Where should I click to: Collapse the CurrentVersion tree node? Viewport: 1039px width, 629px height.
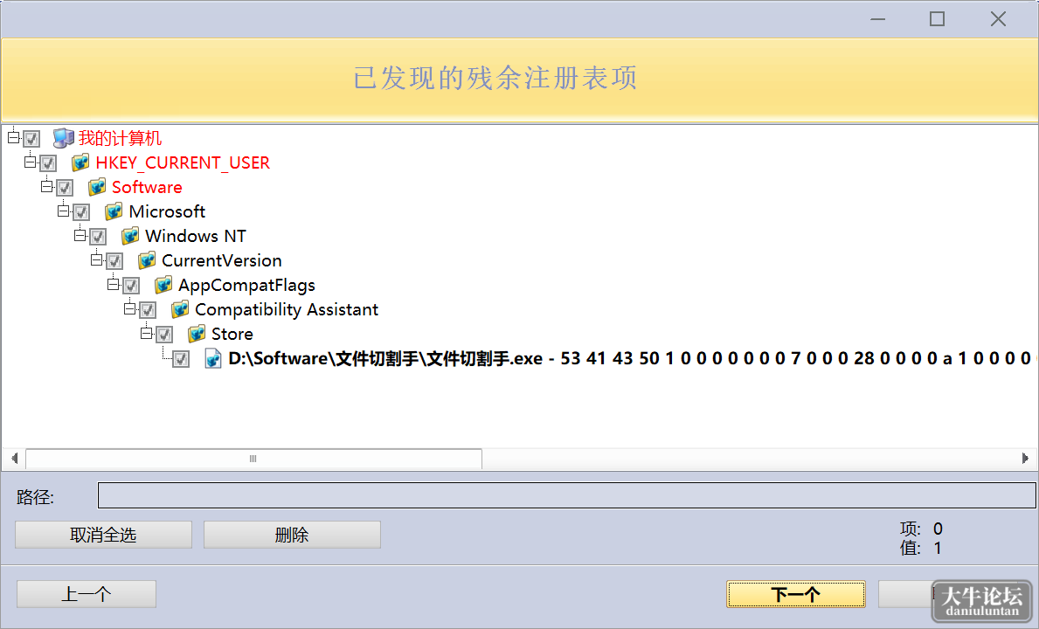pyautogui.click(x=96, y=260)
